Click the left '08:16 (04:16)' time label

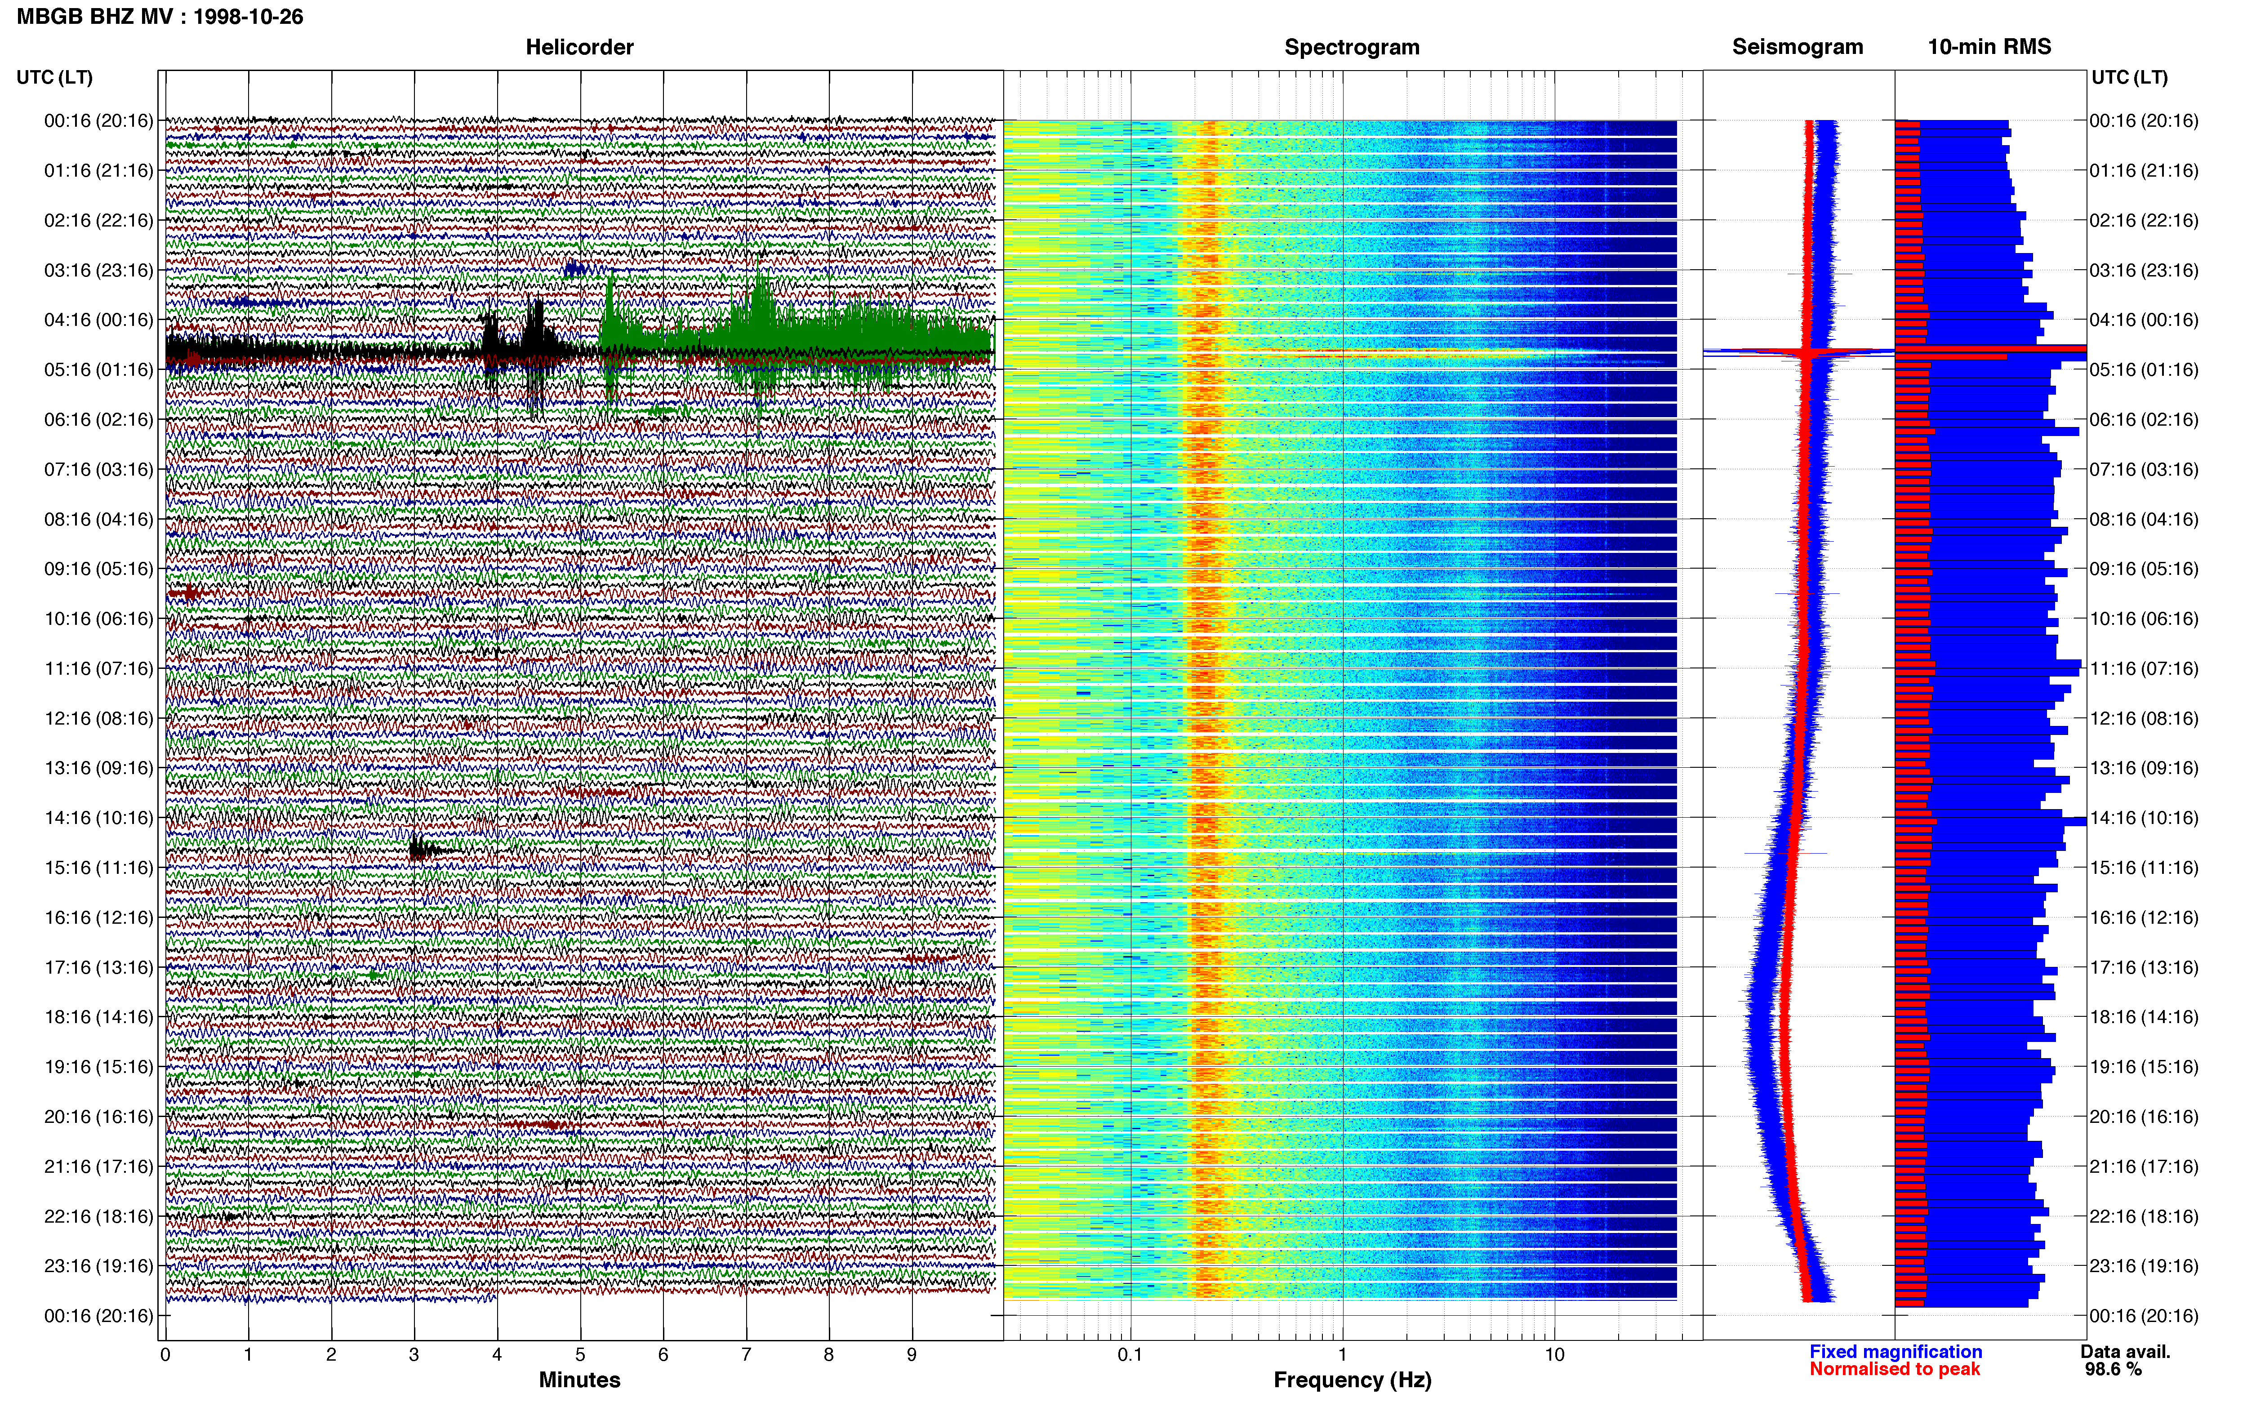click(98, 519)
